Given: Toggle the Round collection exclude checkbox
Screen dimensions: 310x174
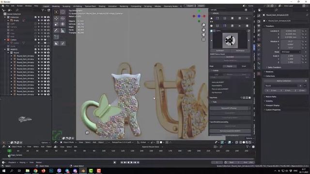Looking at the screenshot, I should pyautogui.click(x=35, y=53).
